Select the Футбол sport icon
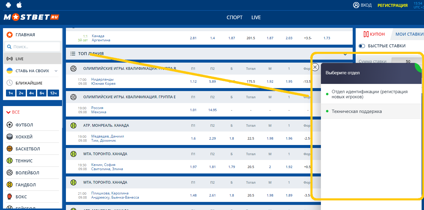The height and width of the screenshot is (210, 424). [x=10, y=125]
